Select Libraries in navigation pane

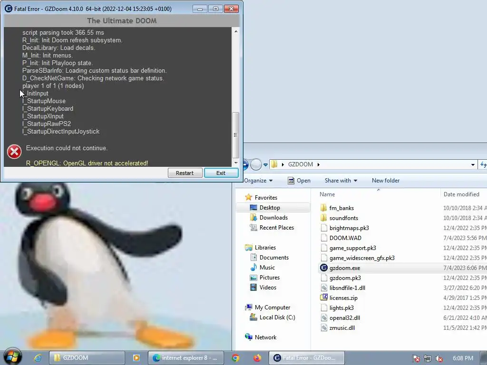(x=265, y=247)
